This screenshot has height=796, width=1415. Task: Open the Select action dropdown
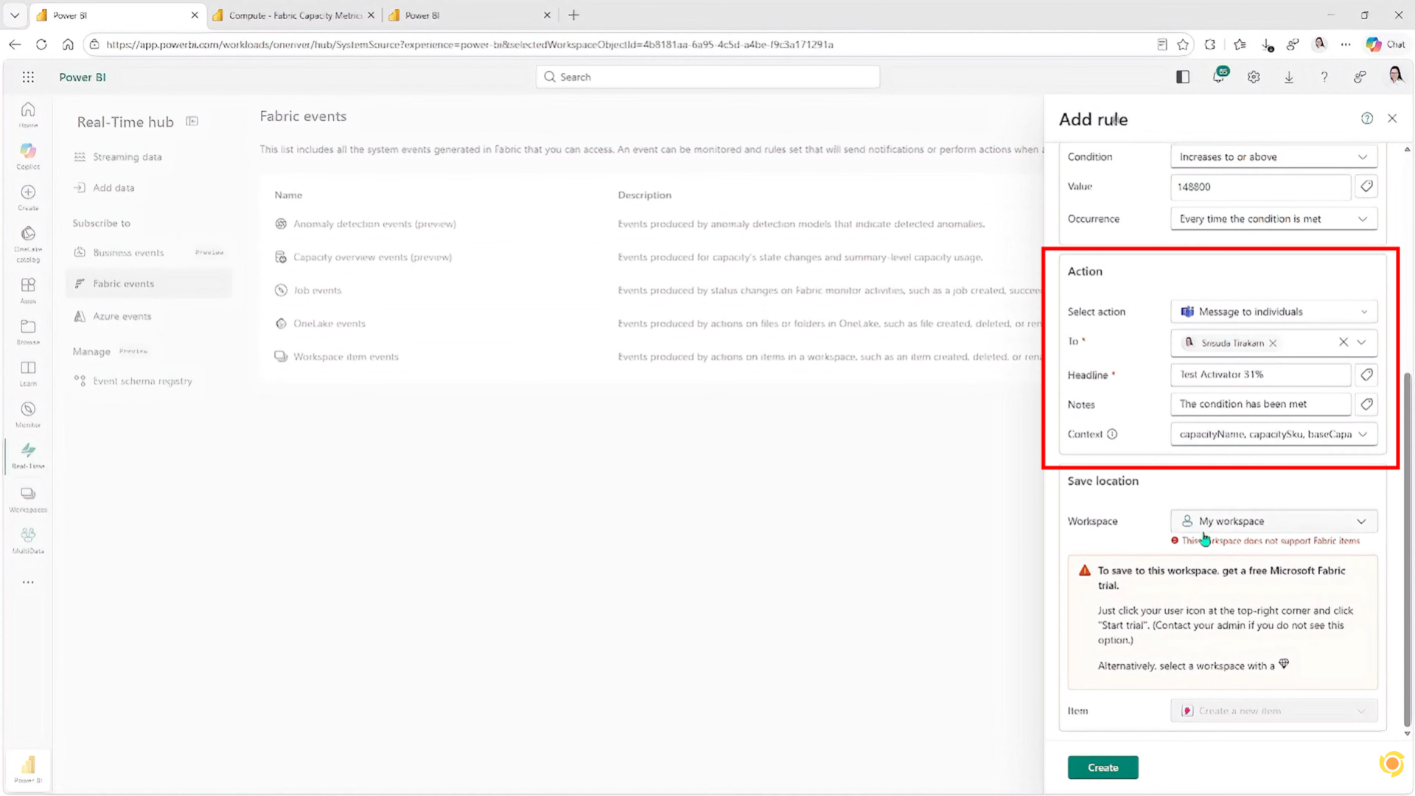[1273, 312]
